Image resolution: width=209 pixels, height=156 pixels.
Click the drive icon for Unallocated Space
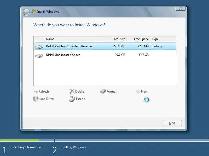[39, 55]
